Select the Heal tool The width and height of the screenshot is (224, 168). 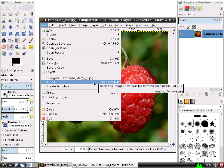(31, 47)
